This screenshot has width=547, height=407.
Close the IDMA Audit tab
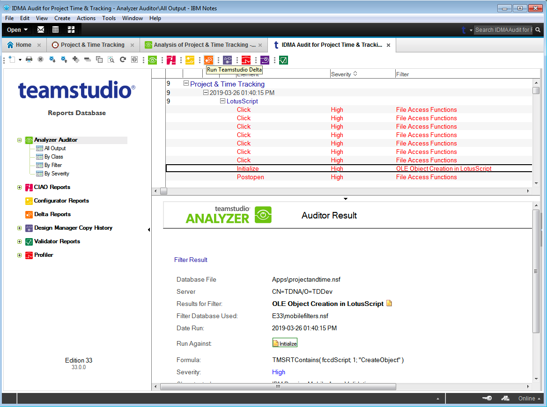pos(388,45)
